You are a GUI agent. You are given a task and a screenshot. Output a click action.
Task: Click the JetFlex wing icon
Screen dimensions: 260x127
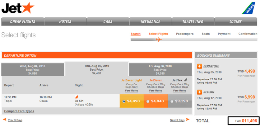point(186,80)
